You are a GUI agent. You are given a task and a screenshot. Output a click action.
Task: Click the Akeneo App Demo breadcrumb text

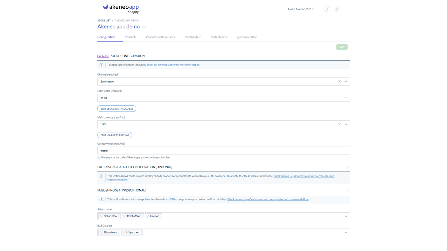(x=127, y=20)
